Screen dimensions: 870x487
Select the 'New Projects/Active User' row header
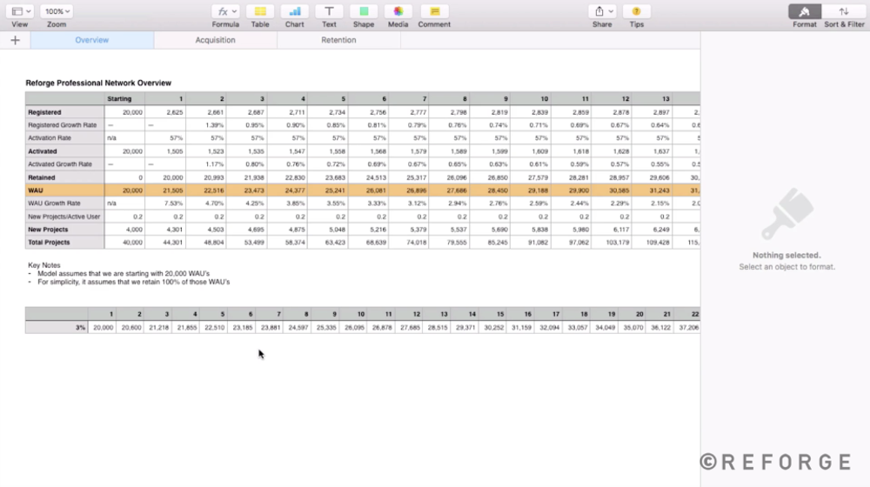coord(64,217)
